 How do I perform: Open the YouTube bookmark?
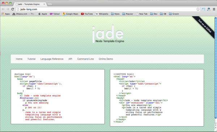tap(87, 14)
